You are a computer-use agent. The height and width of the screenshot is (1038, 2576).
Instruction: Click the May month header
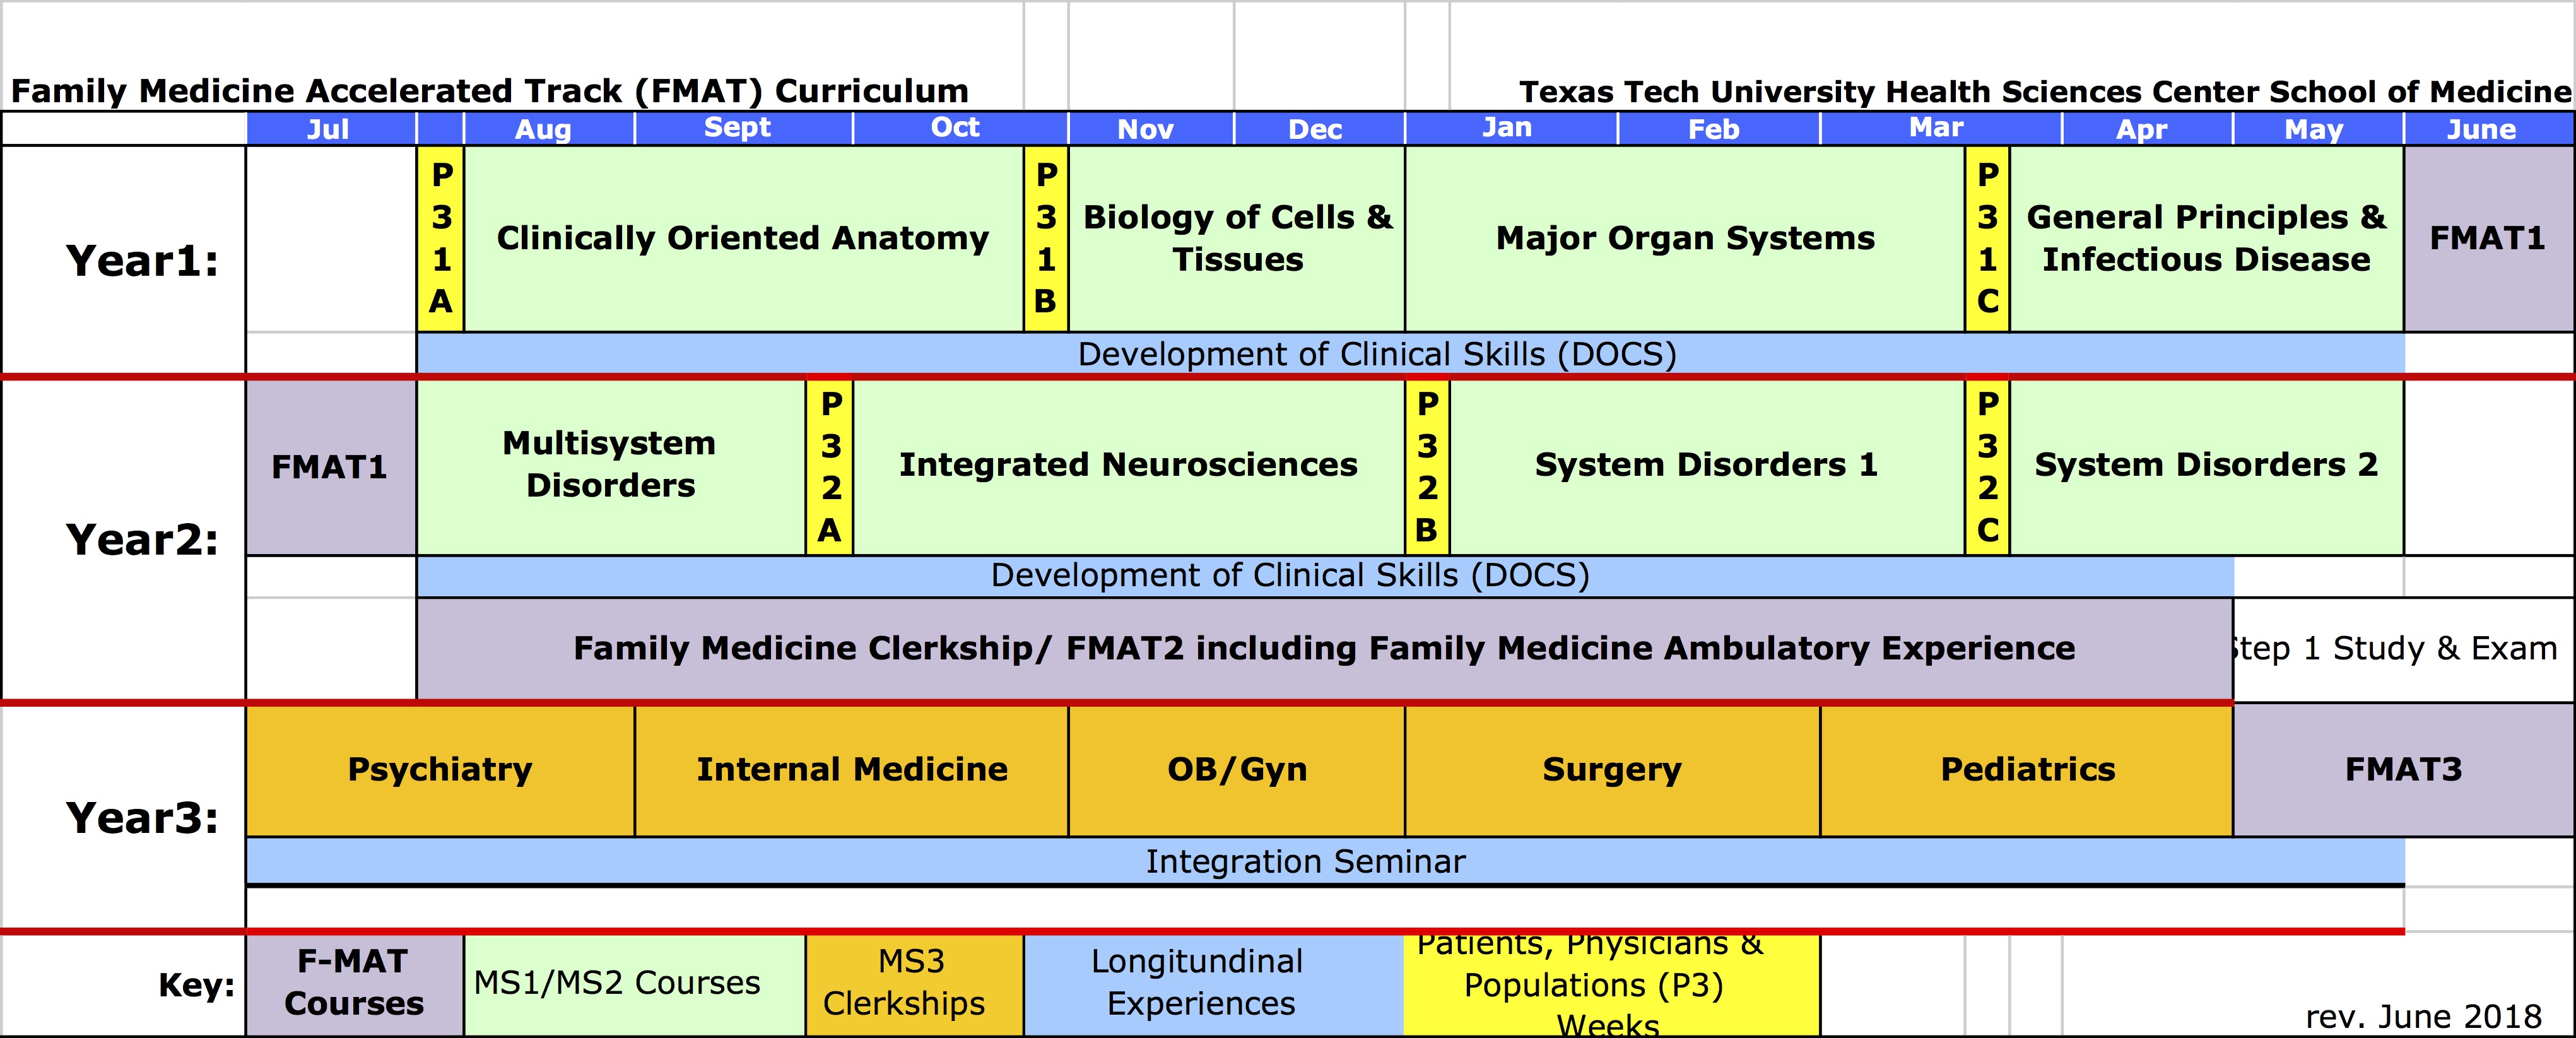point(2318,129)
